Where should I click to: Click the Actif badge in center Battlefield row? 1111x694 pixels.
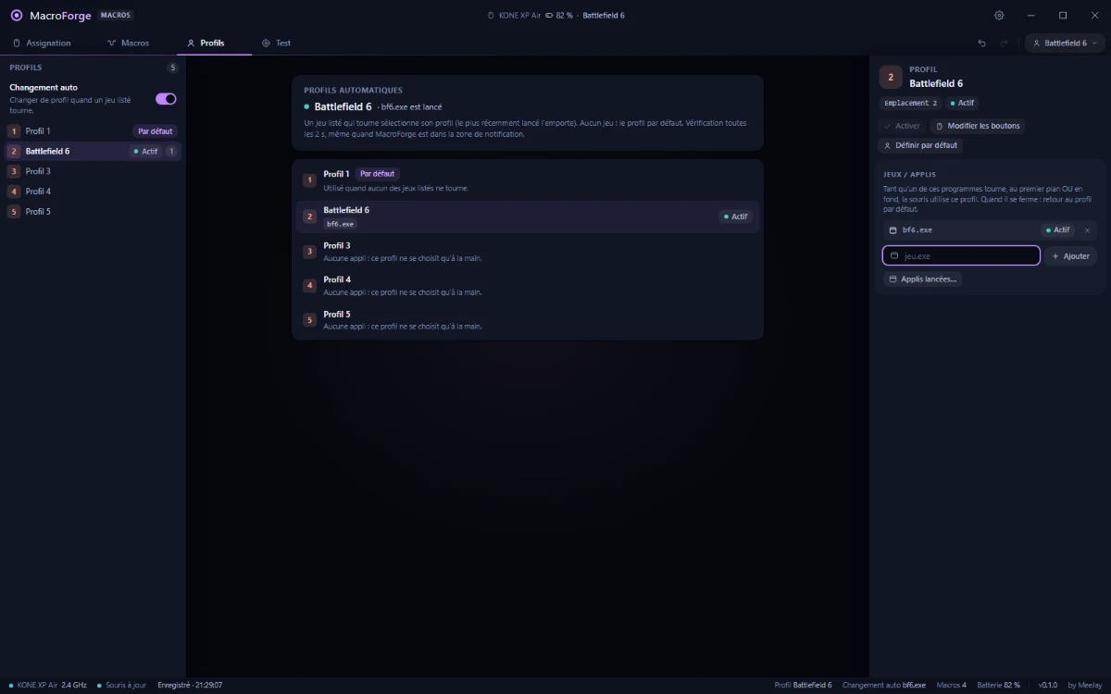tap(736, 217)
